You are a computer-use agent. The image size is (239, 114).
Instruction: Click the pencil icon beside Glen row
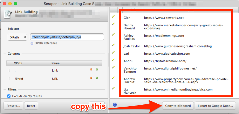coord(113,16)
